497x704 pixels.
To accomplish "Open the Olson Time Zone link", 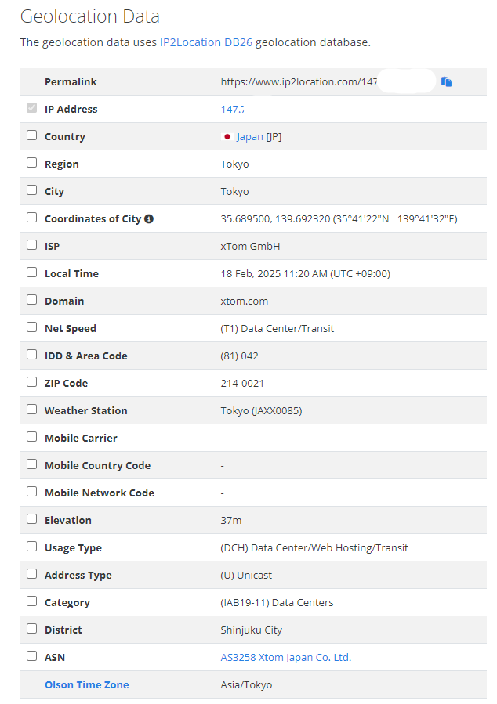I will tap(87, 684).
